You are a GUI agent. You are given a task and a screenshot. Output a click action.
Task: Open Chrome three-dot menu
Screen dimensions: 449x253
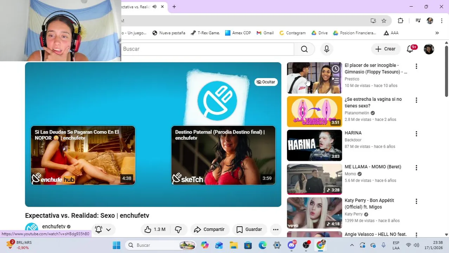[442, 21]
